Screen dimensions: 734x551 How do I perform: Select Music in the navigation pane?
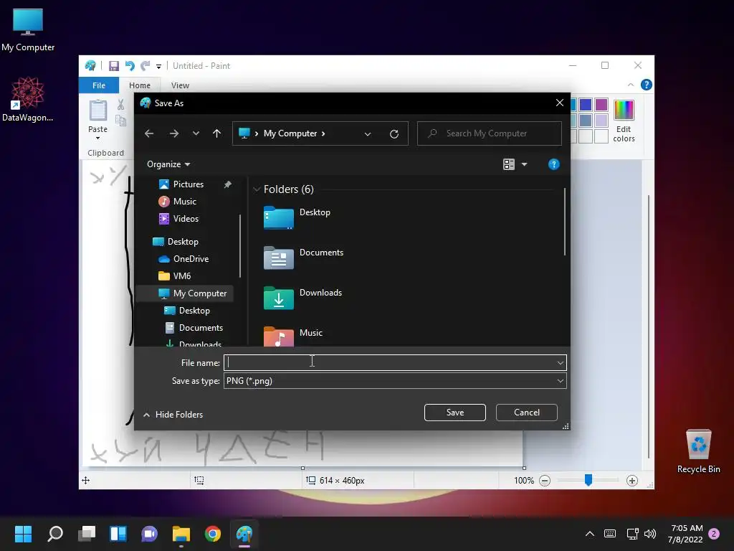[x=184, y=202]
